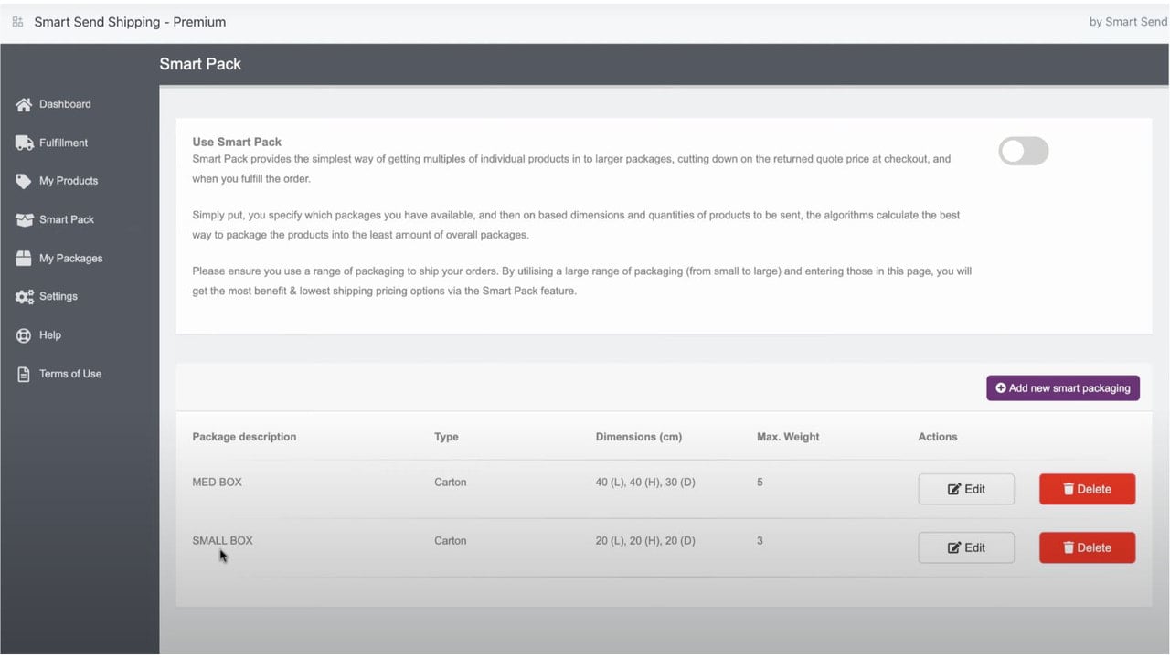Click Add new smart packaging button
1170x658 pixels.
(1063, 388)
